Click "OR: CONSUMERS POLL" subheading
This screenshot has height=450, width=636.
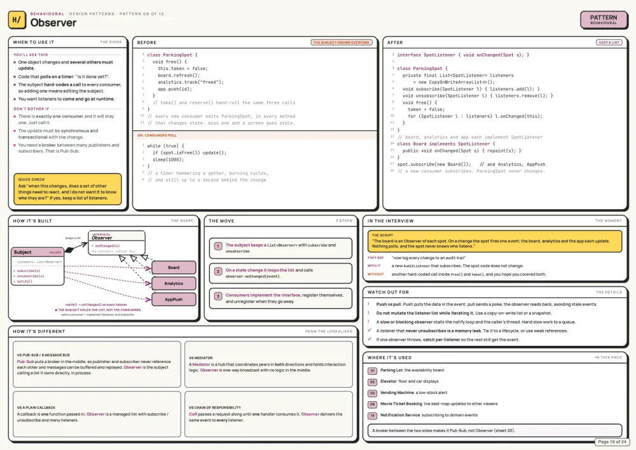[157, 135]
